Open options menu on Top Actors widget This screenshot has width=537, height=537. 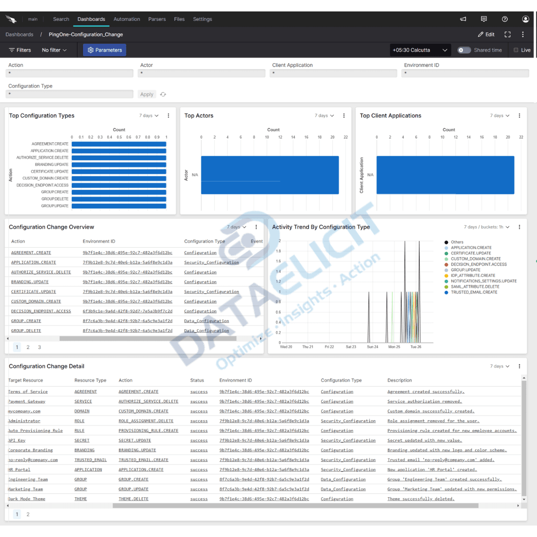click(x=344, y=115)
